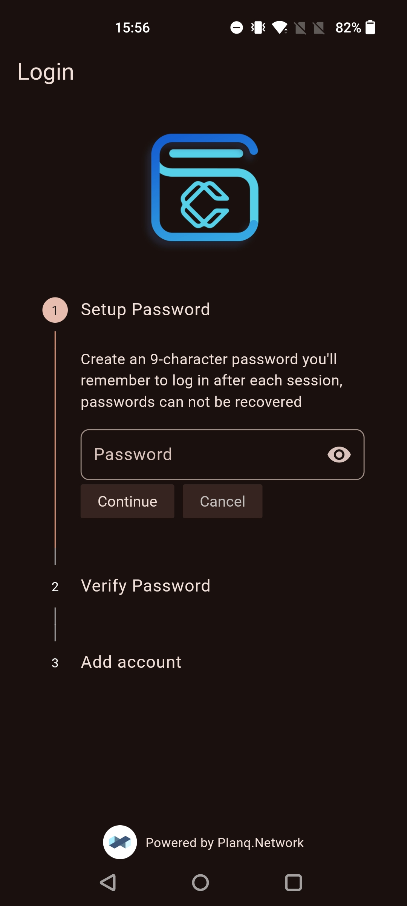Tap the battery icon in status bar
The image size is (407, 906).
[x=370, y=27]
